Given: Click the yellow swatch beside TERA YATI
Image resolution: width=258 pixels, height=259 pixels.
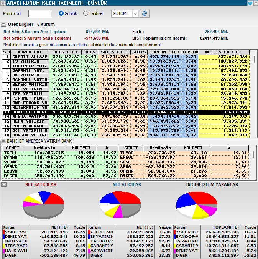Looking at the screenshot, I should pyautogui.click(x=3, y=246).
